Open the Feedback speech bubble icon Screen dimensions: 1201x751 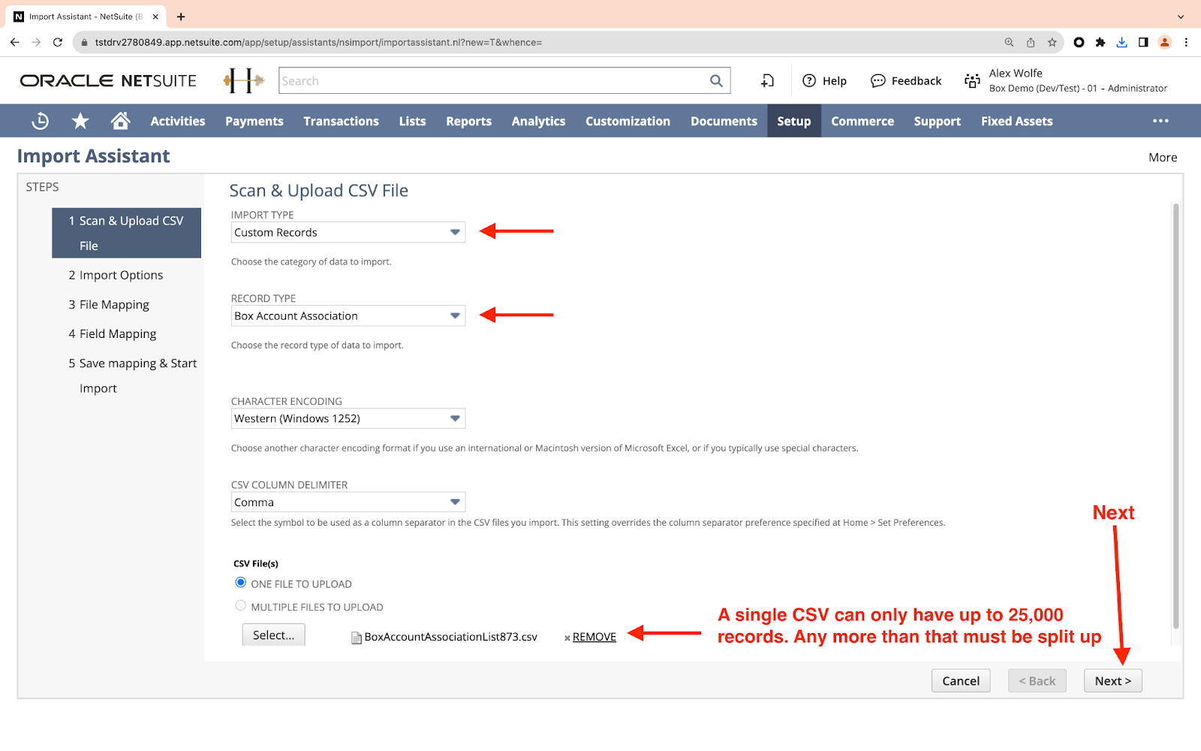[x=877, y=81]
